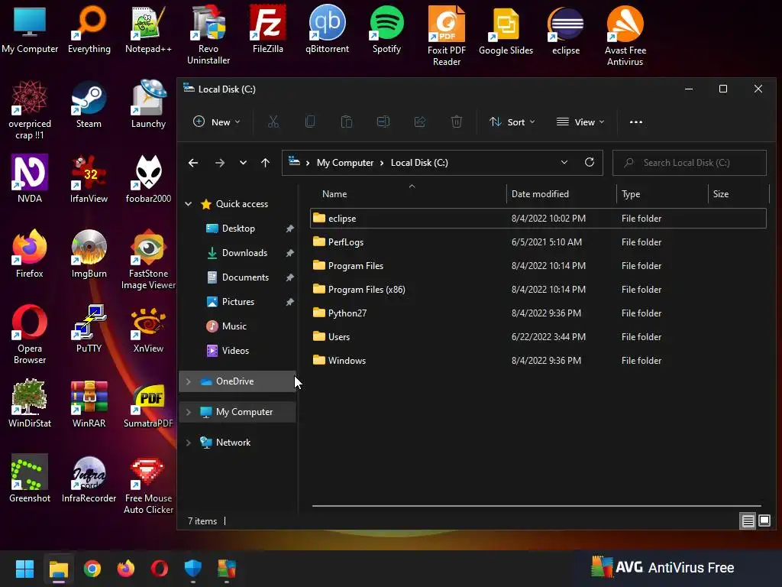The height and width of the screenshot is (587, 782).
Task: Open the See more three-dots menu
Action: [636, 122]
